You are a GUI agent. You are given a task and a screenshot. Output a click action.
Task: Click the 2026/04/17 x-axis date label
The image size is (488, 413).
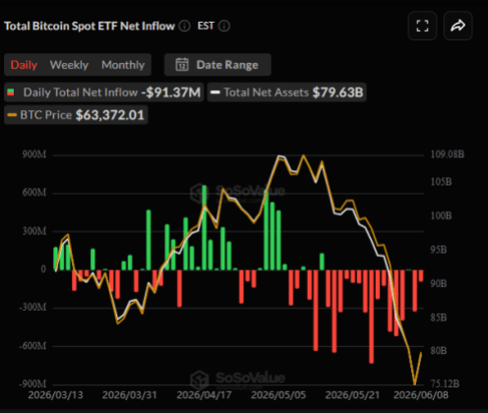204,394
